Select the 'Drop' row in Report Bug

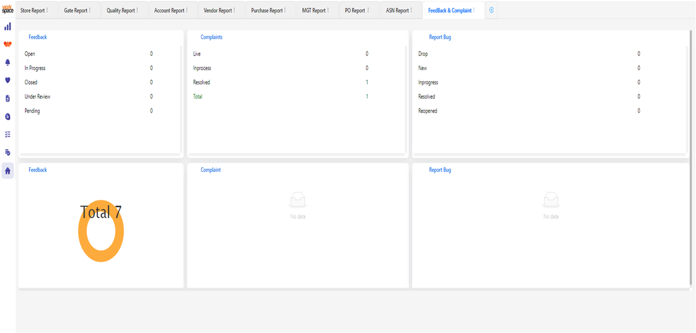(x=550, y=54)
